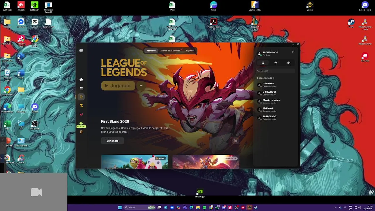Show hidden system tray icons

(x=336, y=207)
